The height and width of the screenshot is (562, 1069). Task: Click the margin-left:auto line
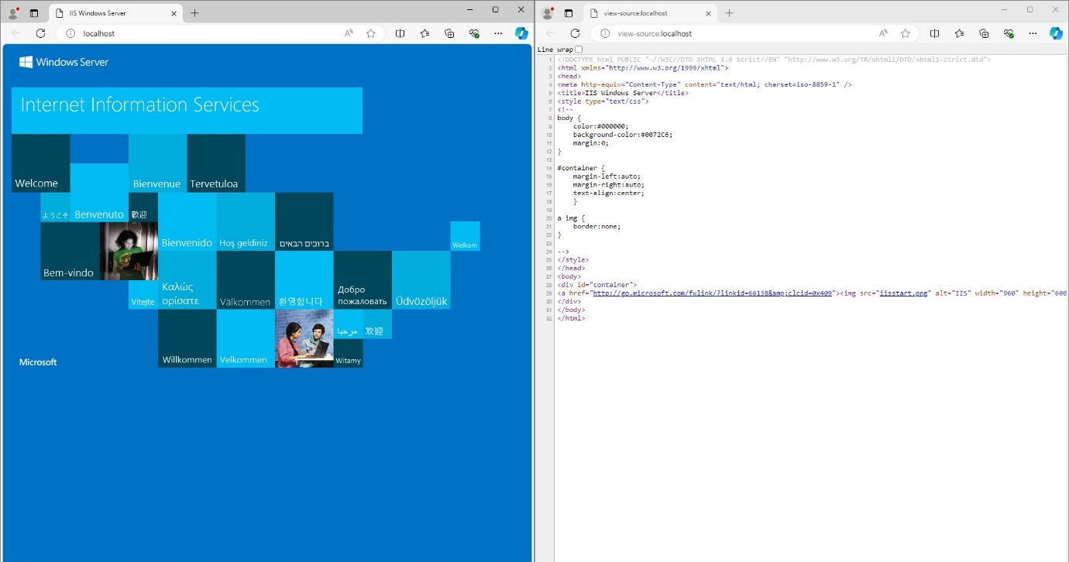(x=607, y=176)
